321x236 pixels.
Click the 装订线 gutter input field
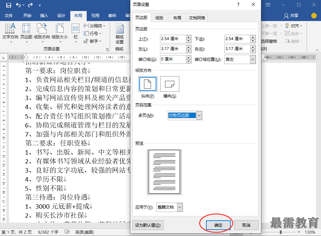[x=173, y=59]
